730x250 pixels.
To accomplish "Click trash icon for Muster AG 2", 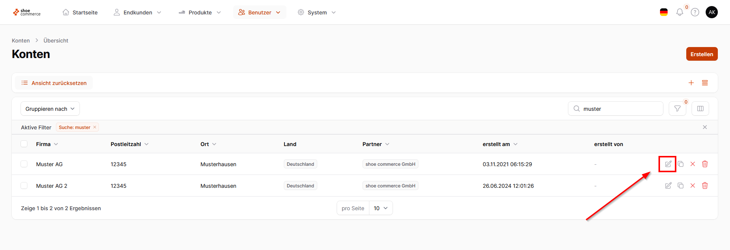I will [705, 186].
